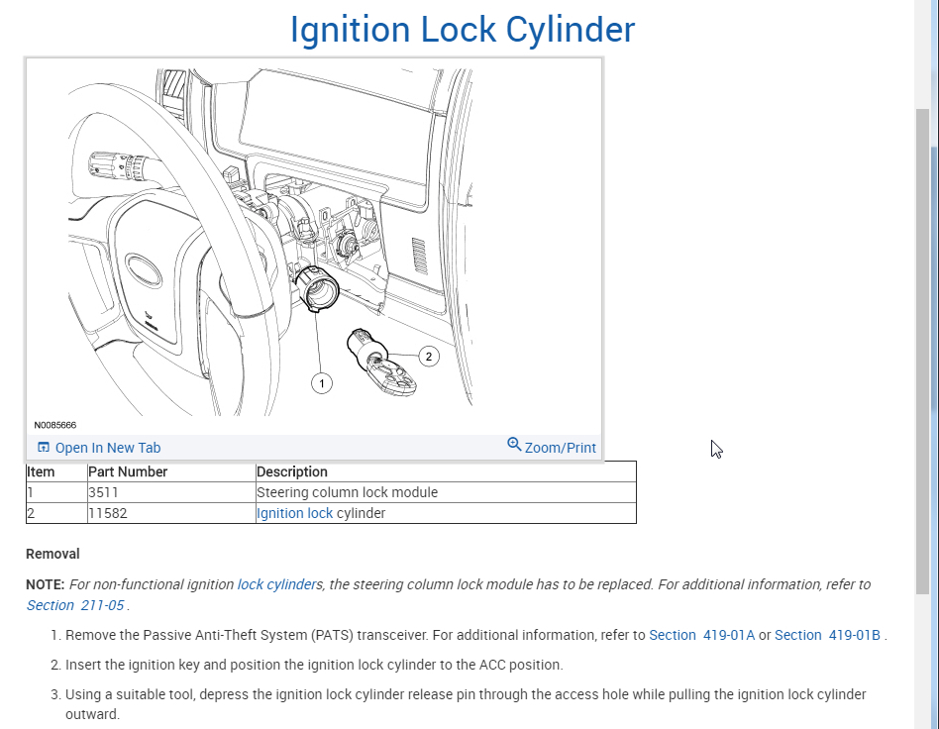Select part number 3511 cell
The image size is (939, 729).
point(171,492)
